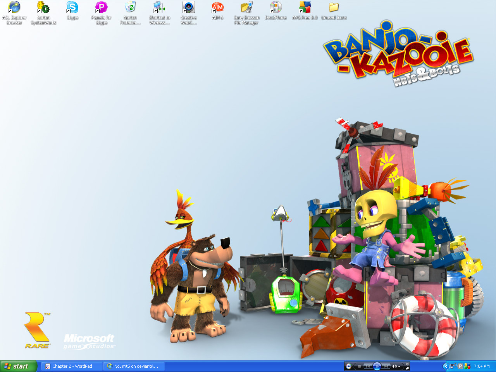Play media from the taskbar player

(x=377, y=366)
